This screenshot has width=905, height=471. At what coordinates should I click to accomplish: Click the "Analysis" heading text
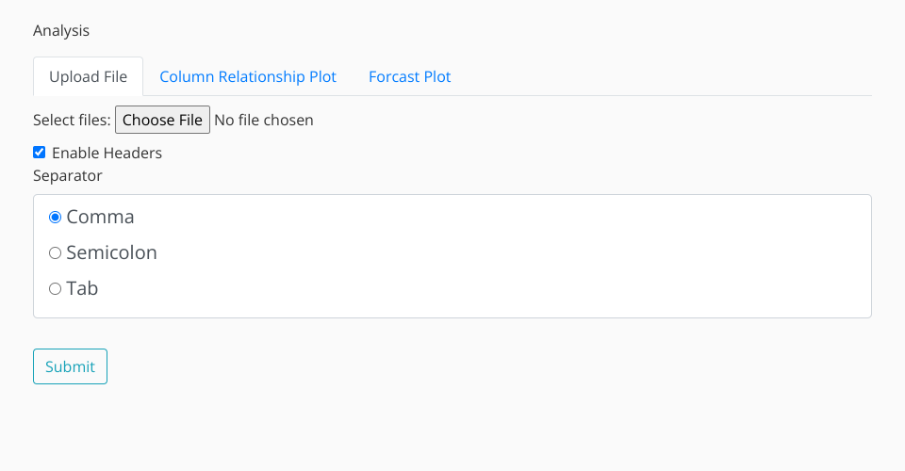click(61, 30)
